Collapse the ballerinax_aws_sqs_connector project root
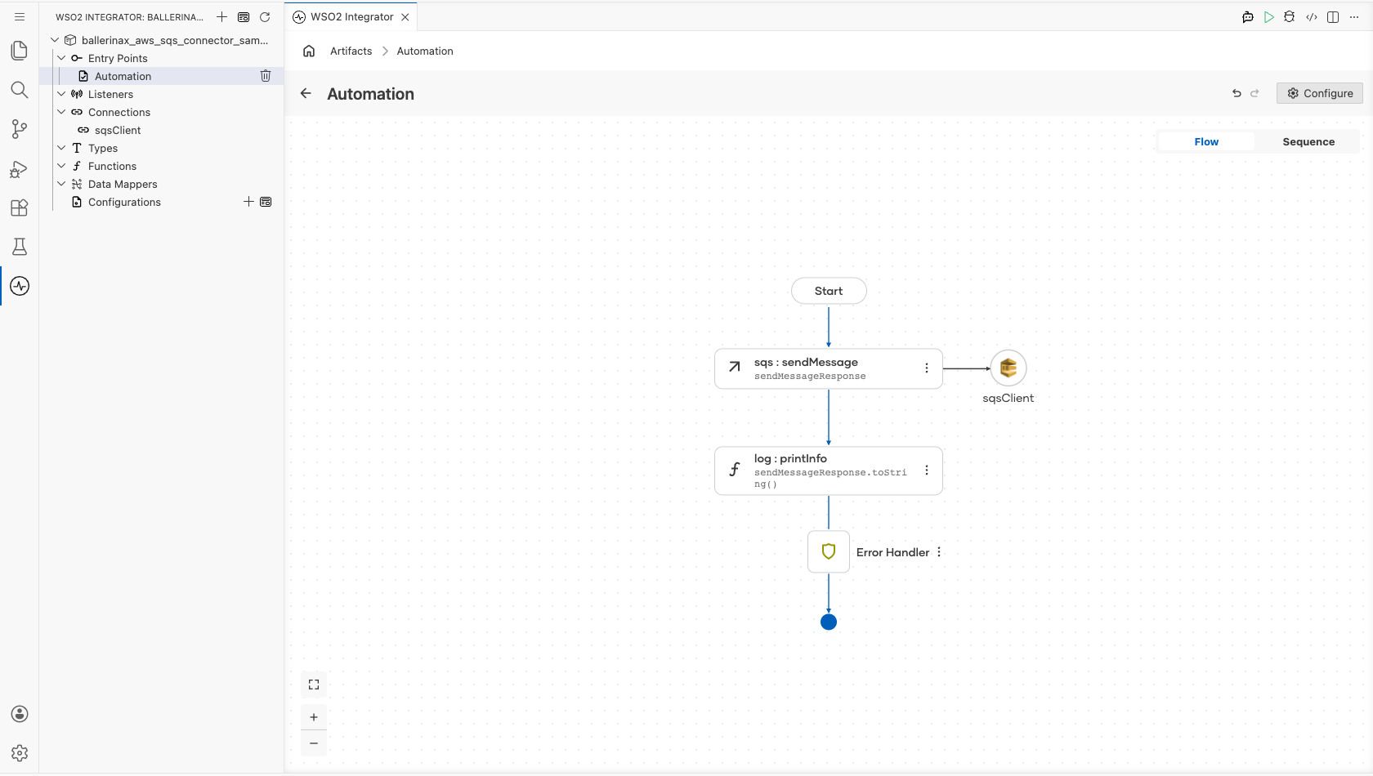Image resolution: width=1373 pixels, height=776 pixels. (x=55, y=40)
